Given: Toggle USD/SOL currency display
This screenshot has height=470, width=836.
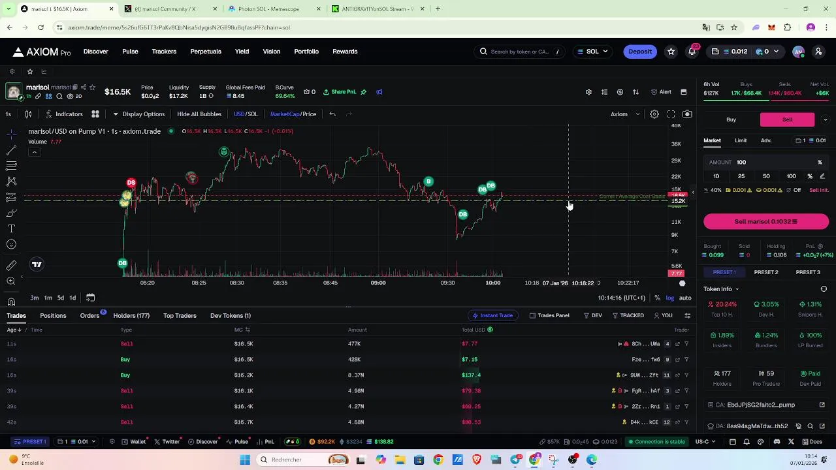Looking at the screenshot, I should pyautogui.click(x=246, y=114).
